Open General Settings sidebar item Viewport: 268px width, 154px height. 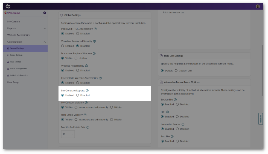(x=25, y=49)
